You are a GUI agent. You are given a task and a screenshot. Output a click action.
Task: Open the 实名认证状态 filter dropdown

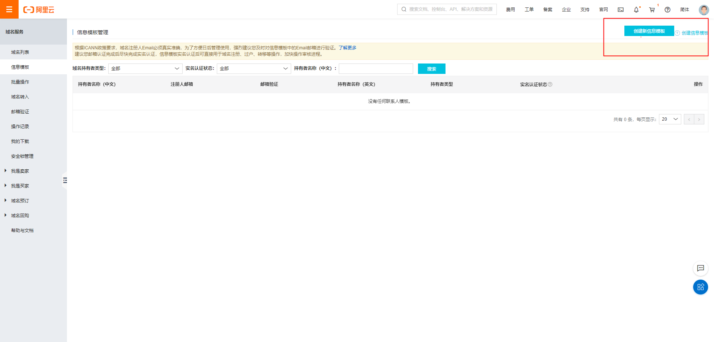point(254,69)
